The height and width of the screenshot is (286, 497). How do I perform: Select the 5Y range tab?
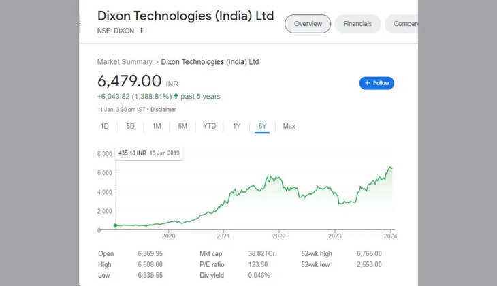[x=263, y=126]
